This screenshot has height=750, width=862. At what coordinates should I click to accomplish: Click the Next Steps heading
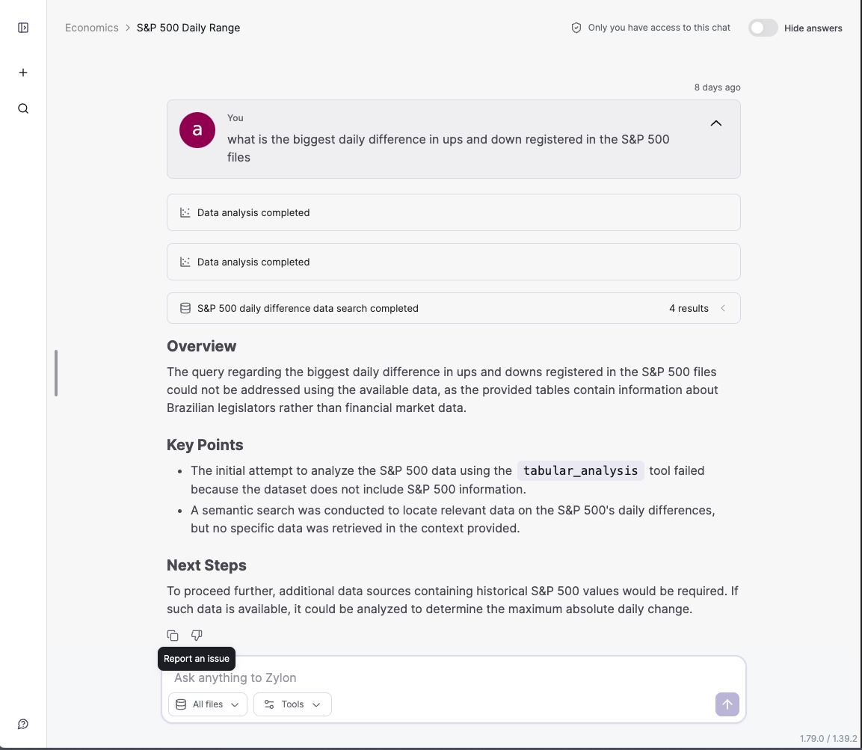(206, 565)
